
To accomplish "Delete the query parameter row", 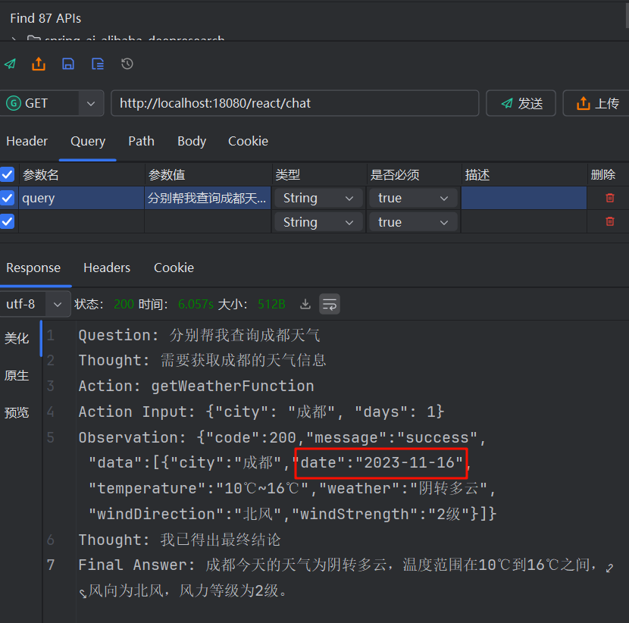I will (x=610, y=198).
